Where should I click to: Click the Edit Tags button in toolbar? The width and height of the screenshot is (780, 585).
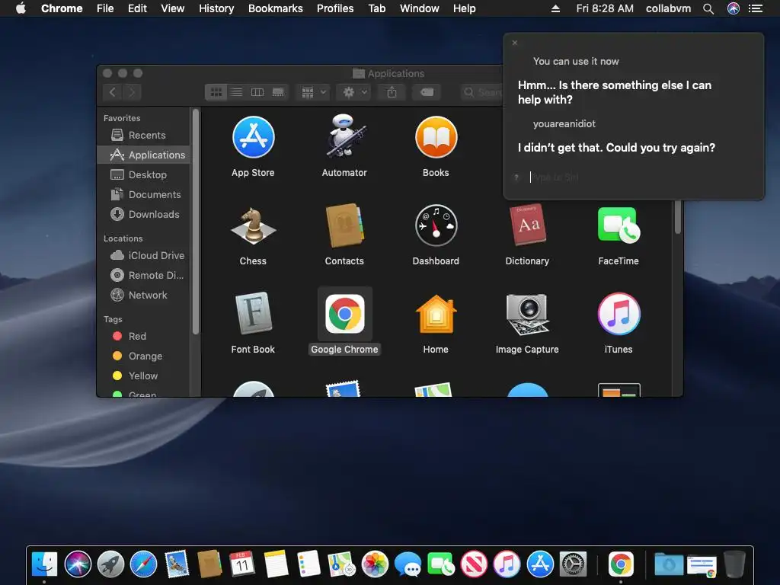427,92
